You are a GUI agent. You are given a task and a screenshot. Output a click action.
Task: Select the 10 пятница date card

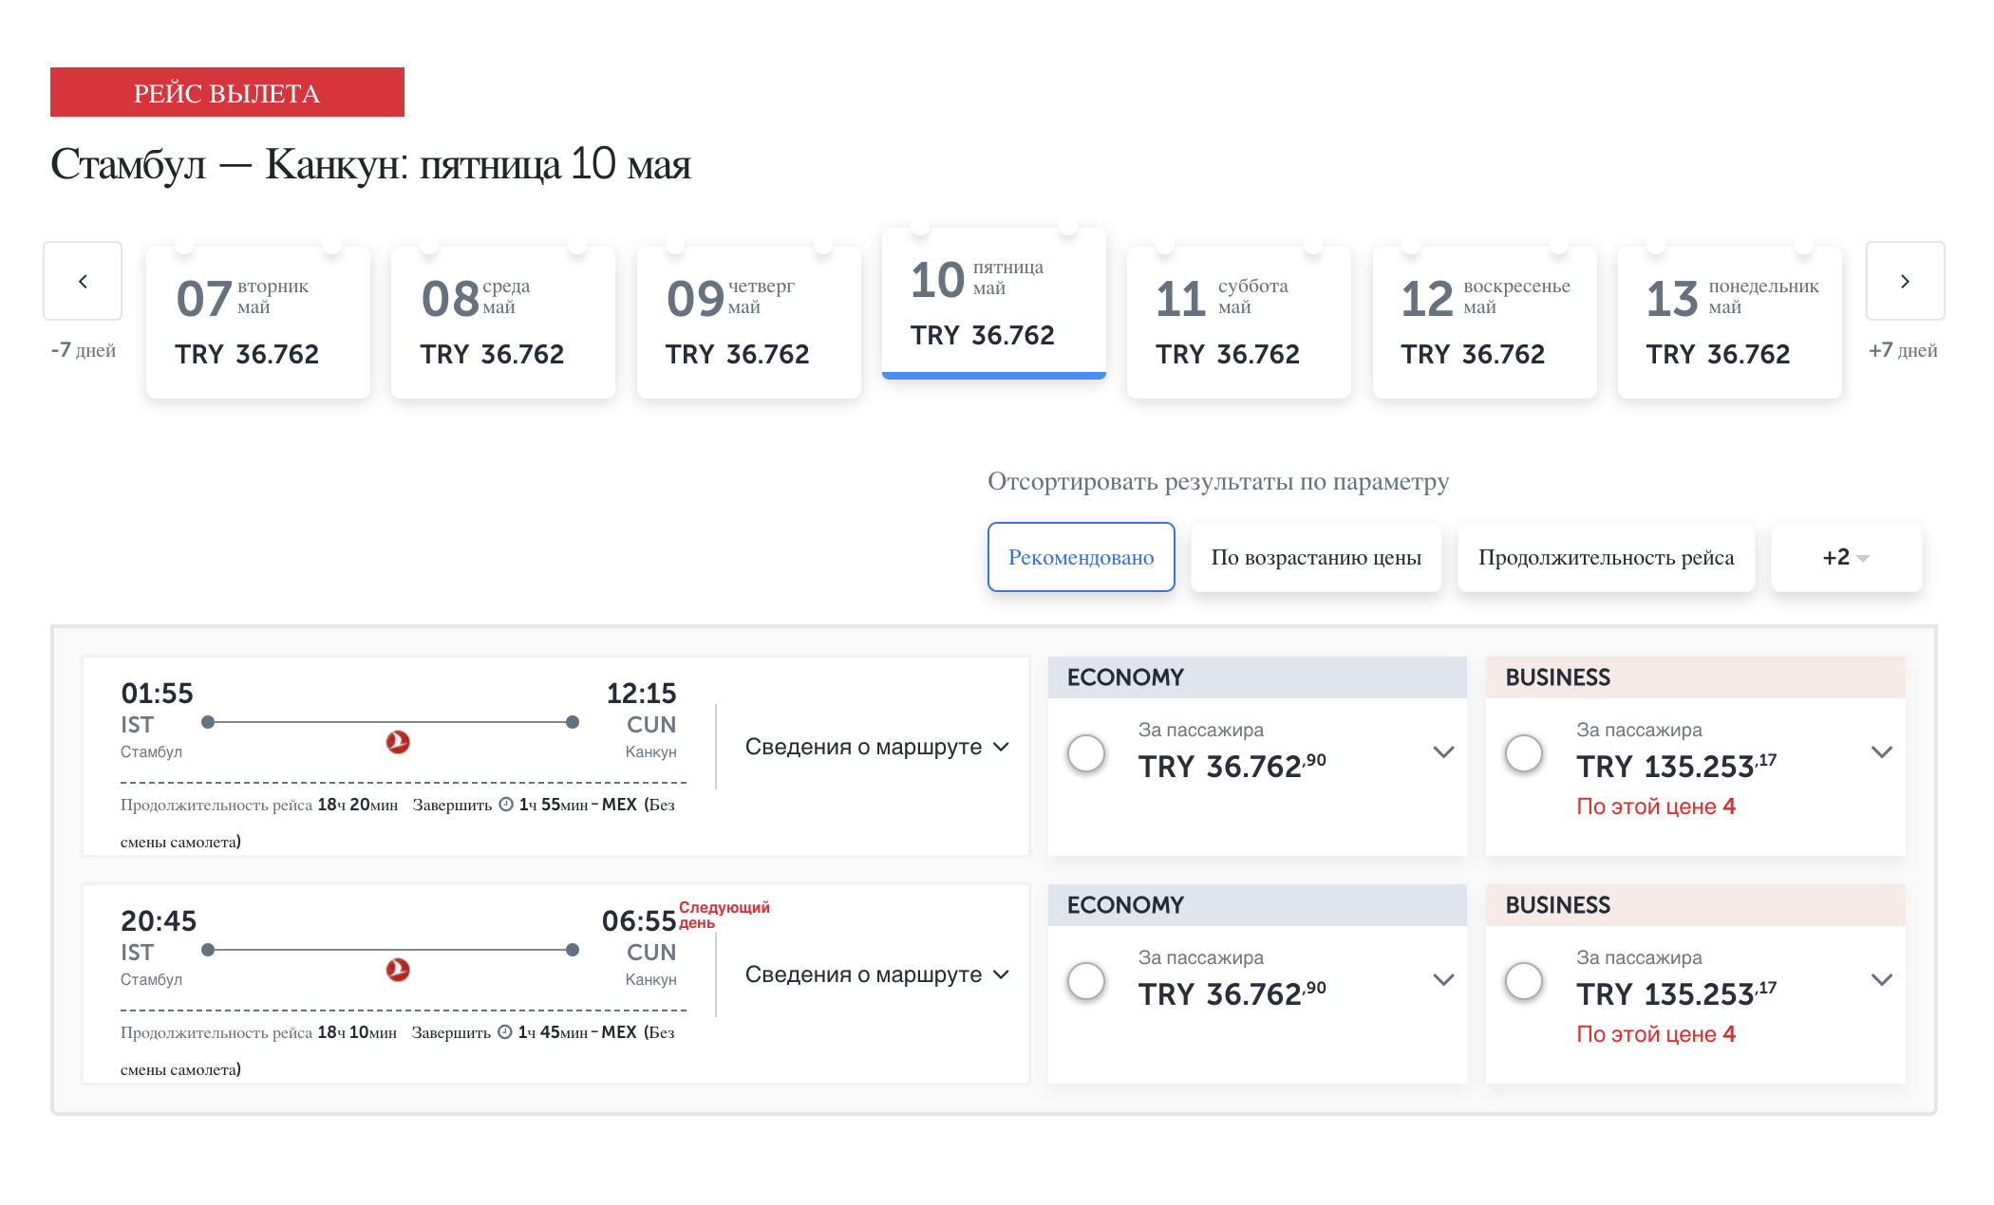tap(994, 304)
